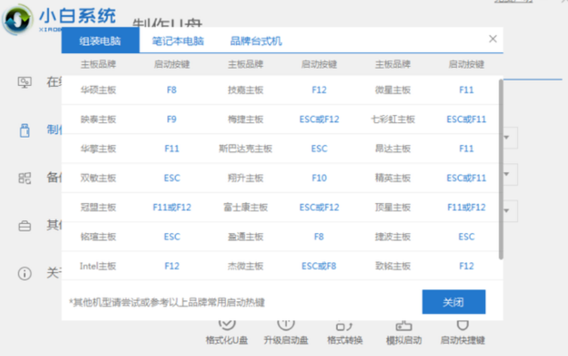Click 华擎主板 cell

(x=98, y=148)
